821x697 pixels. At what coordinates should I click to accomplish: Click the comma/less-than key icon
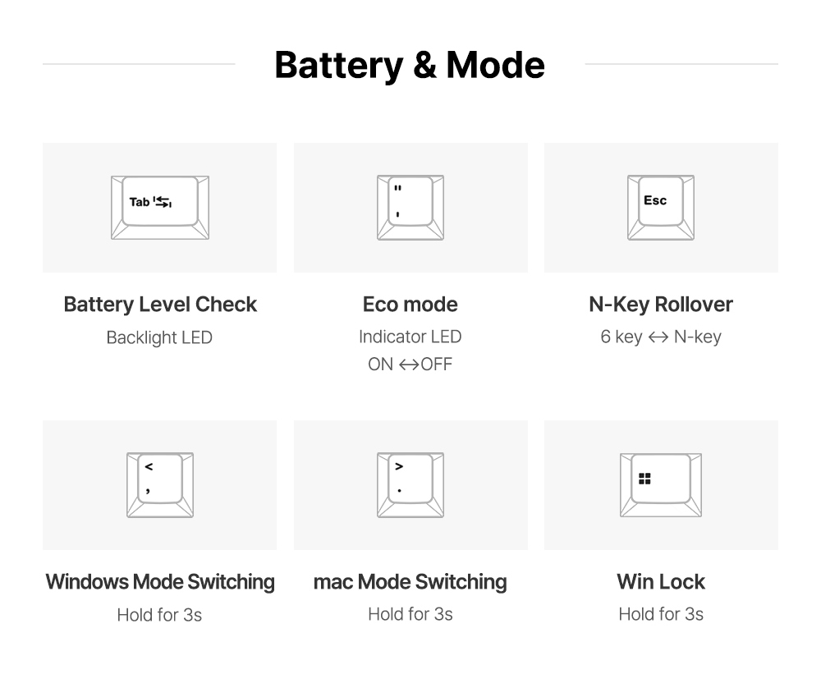coord(160,485)
